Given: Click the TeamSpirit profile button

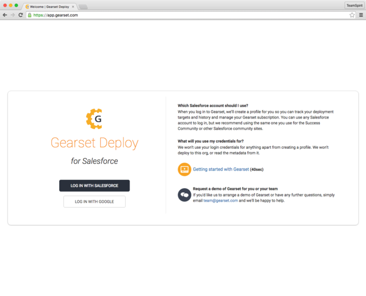Looking at the screenshot, I should pyautogui.click(x=354, y=6).
